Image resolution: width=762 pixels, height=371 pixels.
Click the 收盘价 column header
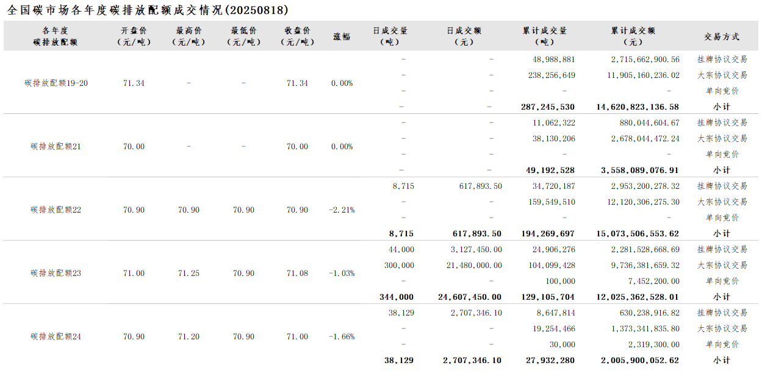coord(297,37)
